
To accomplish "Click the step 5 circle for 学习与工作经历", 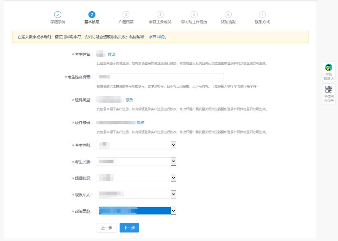I will [194, 14].
